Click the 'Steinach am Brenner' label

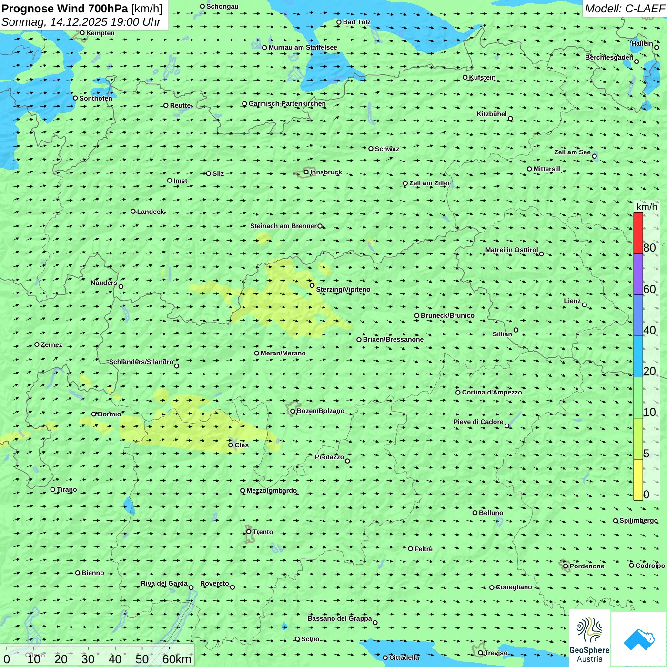283,226
